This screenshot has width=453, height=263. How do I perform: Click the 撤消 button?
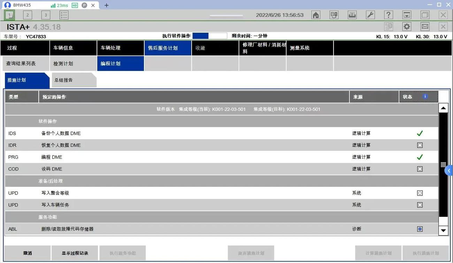tap(27, 253)
